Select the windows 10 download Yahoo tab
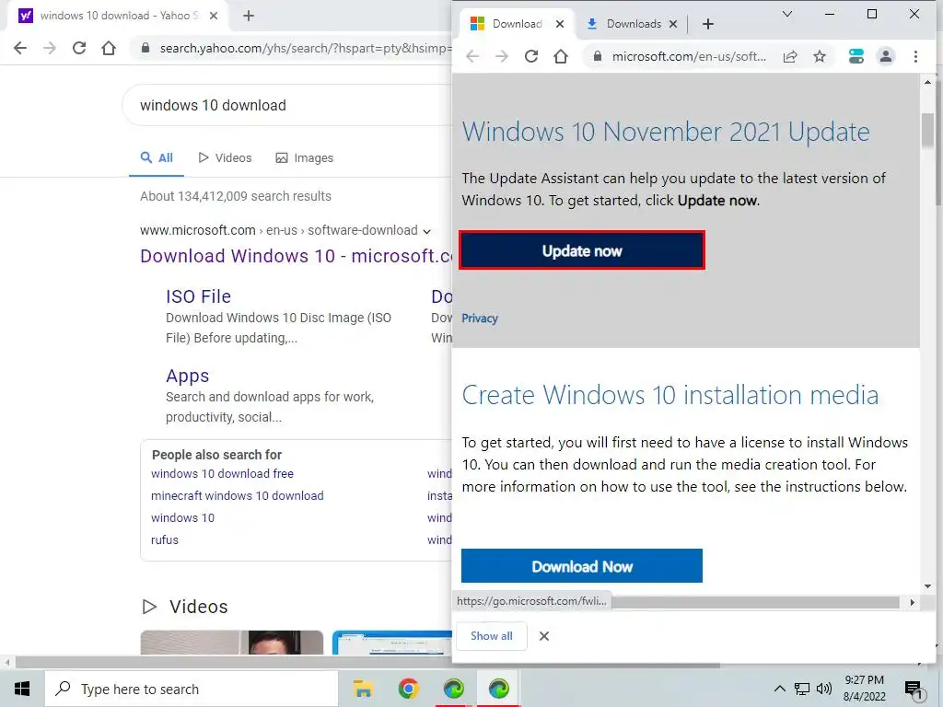Image resolution: width=943 pixels, height=707 pixels. click(117, 16)
